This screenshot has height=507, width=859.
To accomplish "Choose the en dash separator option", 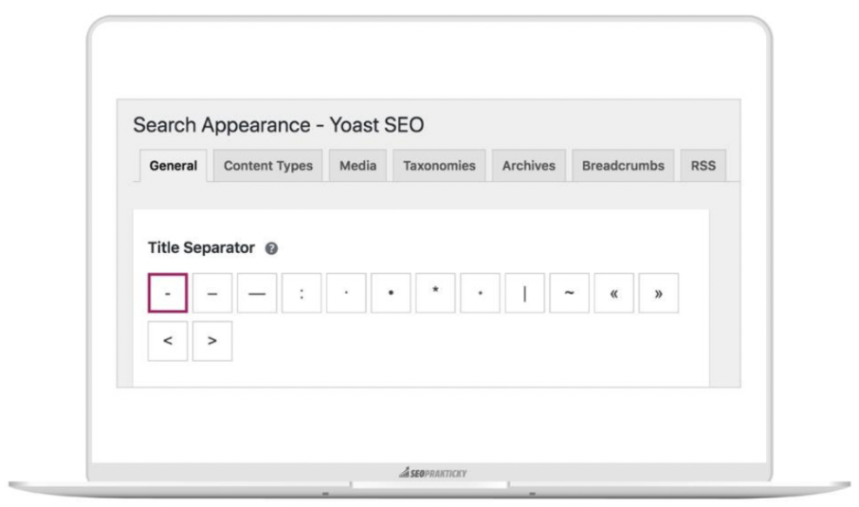I will coord(212,293).
